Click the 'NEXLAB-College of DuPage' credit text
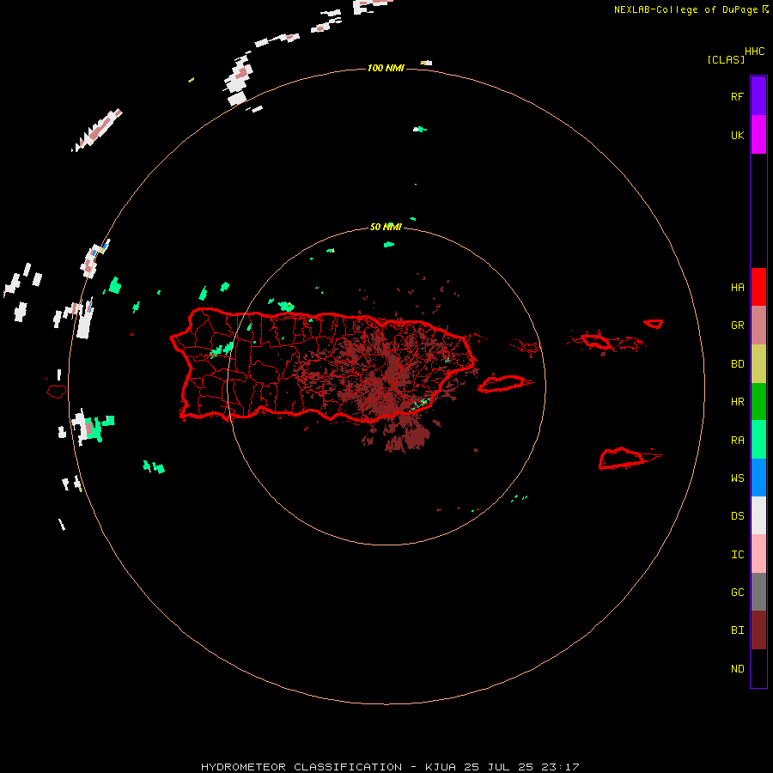Image resolution: width=773 pixels, height=773 pixels. tap(685, 9)
